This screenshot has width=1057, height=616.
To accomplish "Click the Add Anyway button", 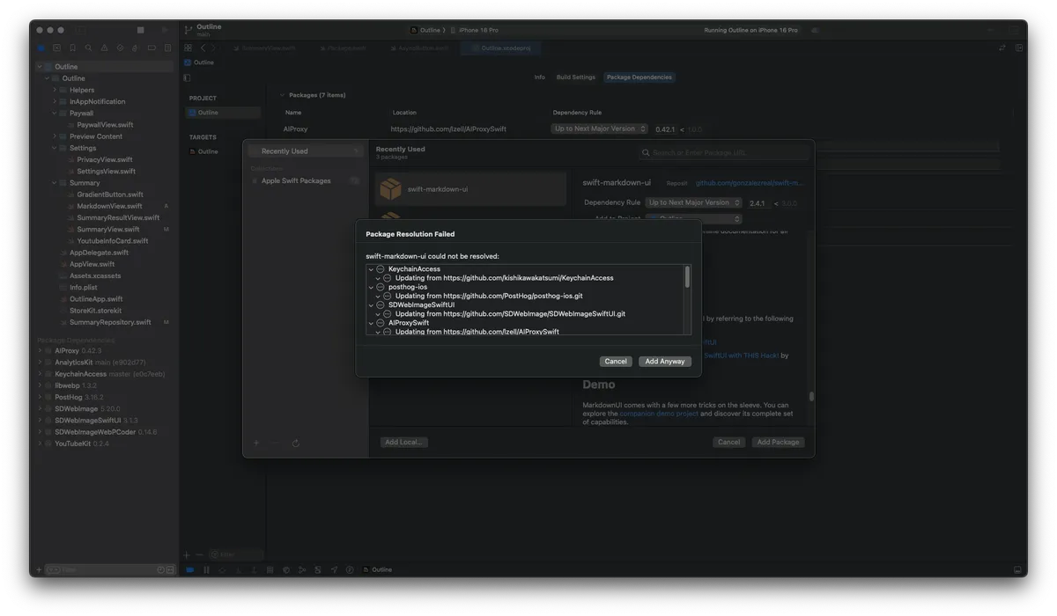I will (664, 362).
